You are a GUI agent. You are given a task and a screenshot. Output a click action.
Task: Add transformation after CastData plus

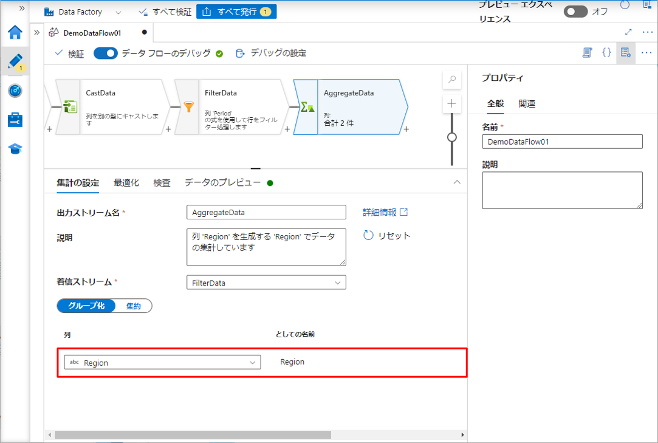pyautogui.click(x=168, y=129)
